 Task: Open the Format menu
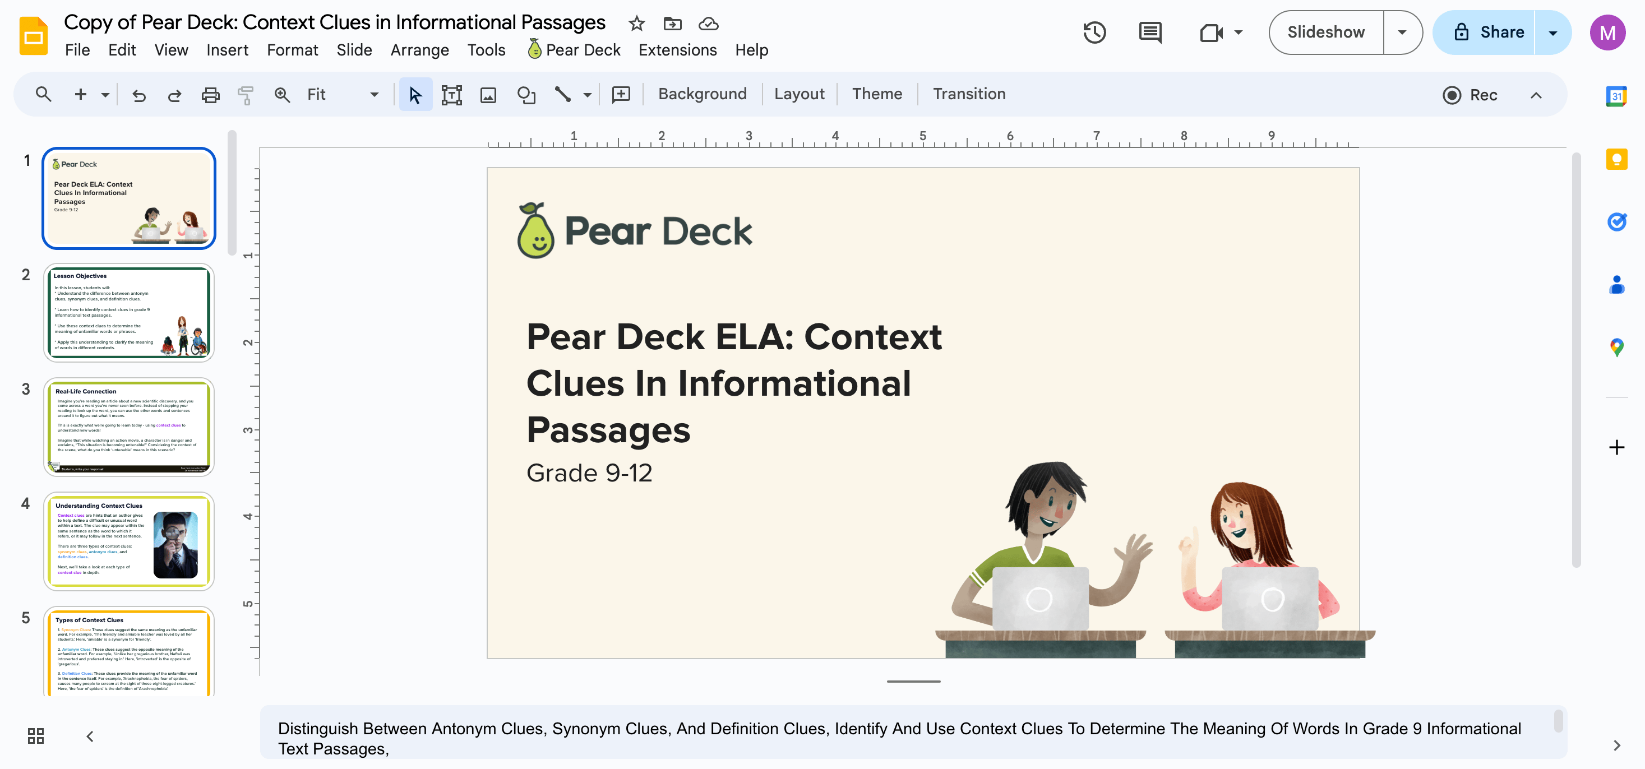coord(292,50)
